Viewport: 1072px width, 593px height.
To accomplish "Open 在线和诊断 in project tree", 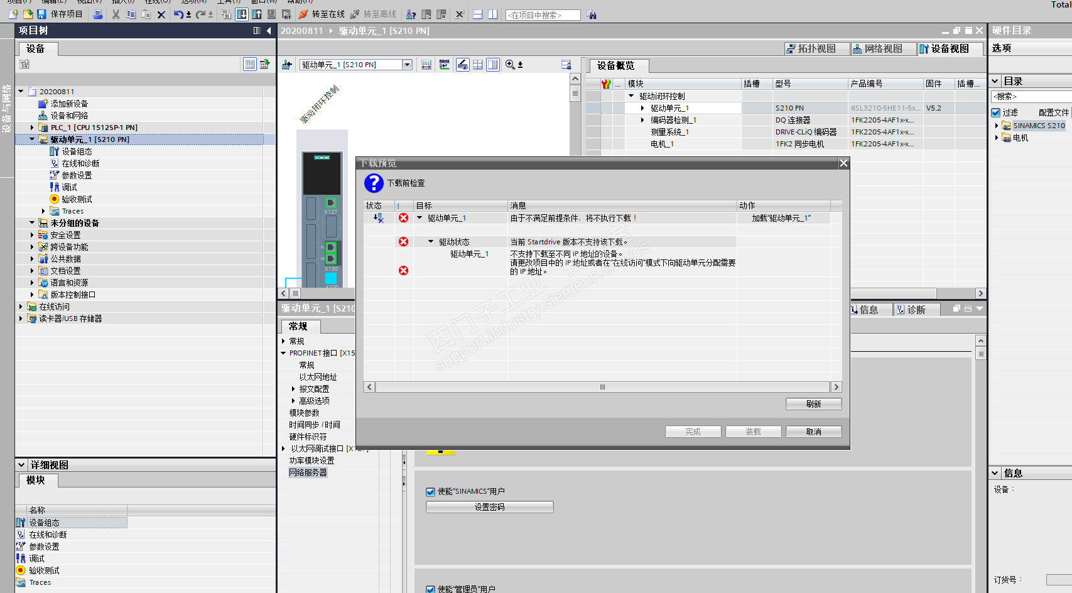I will tap(80, 163).
